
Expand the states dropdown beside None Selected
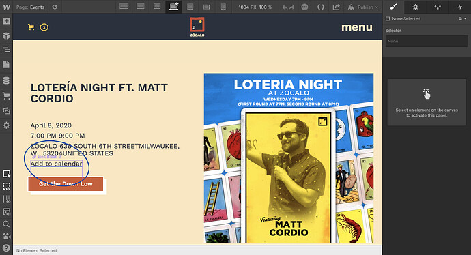point(462,19)
